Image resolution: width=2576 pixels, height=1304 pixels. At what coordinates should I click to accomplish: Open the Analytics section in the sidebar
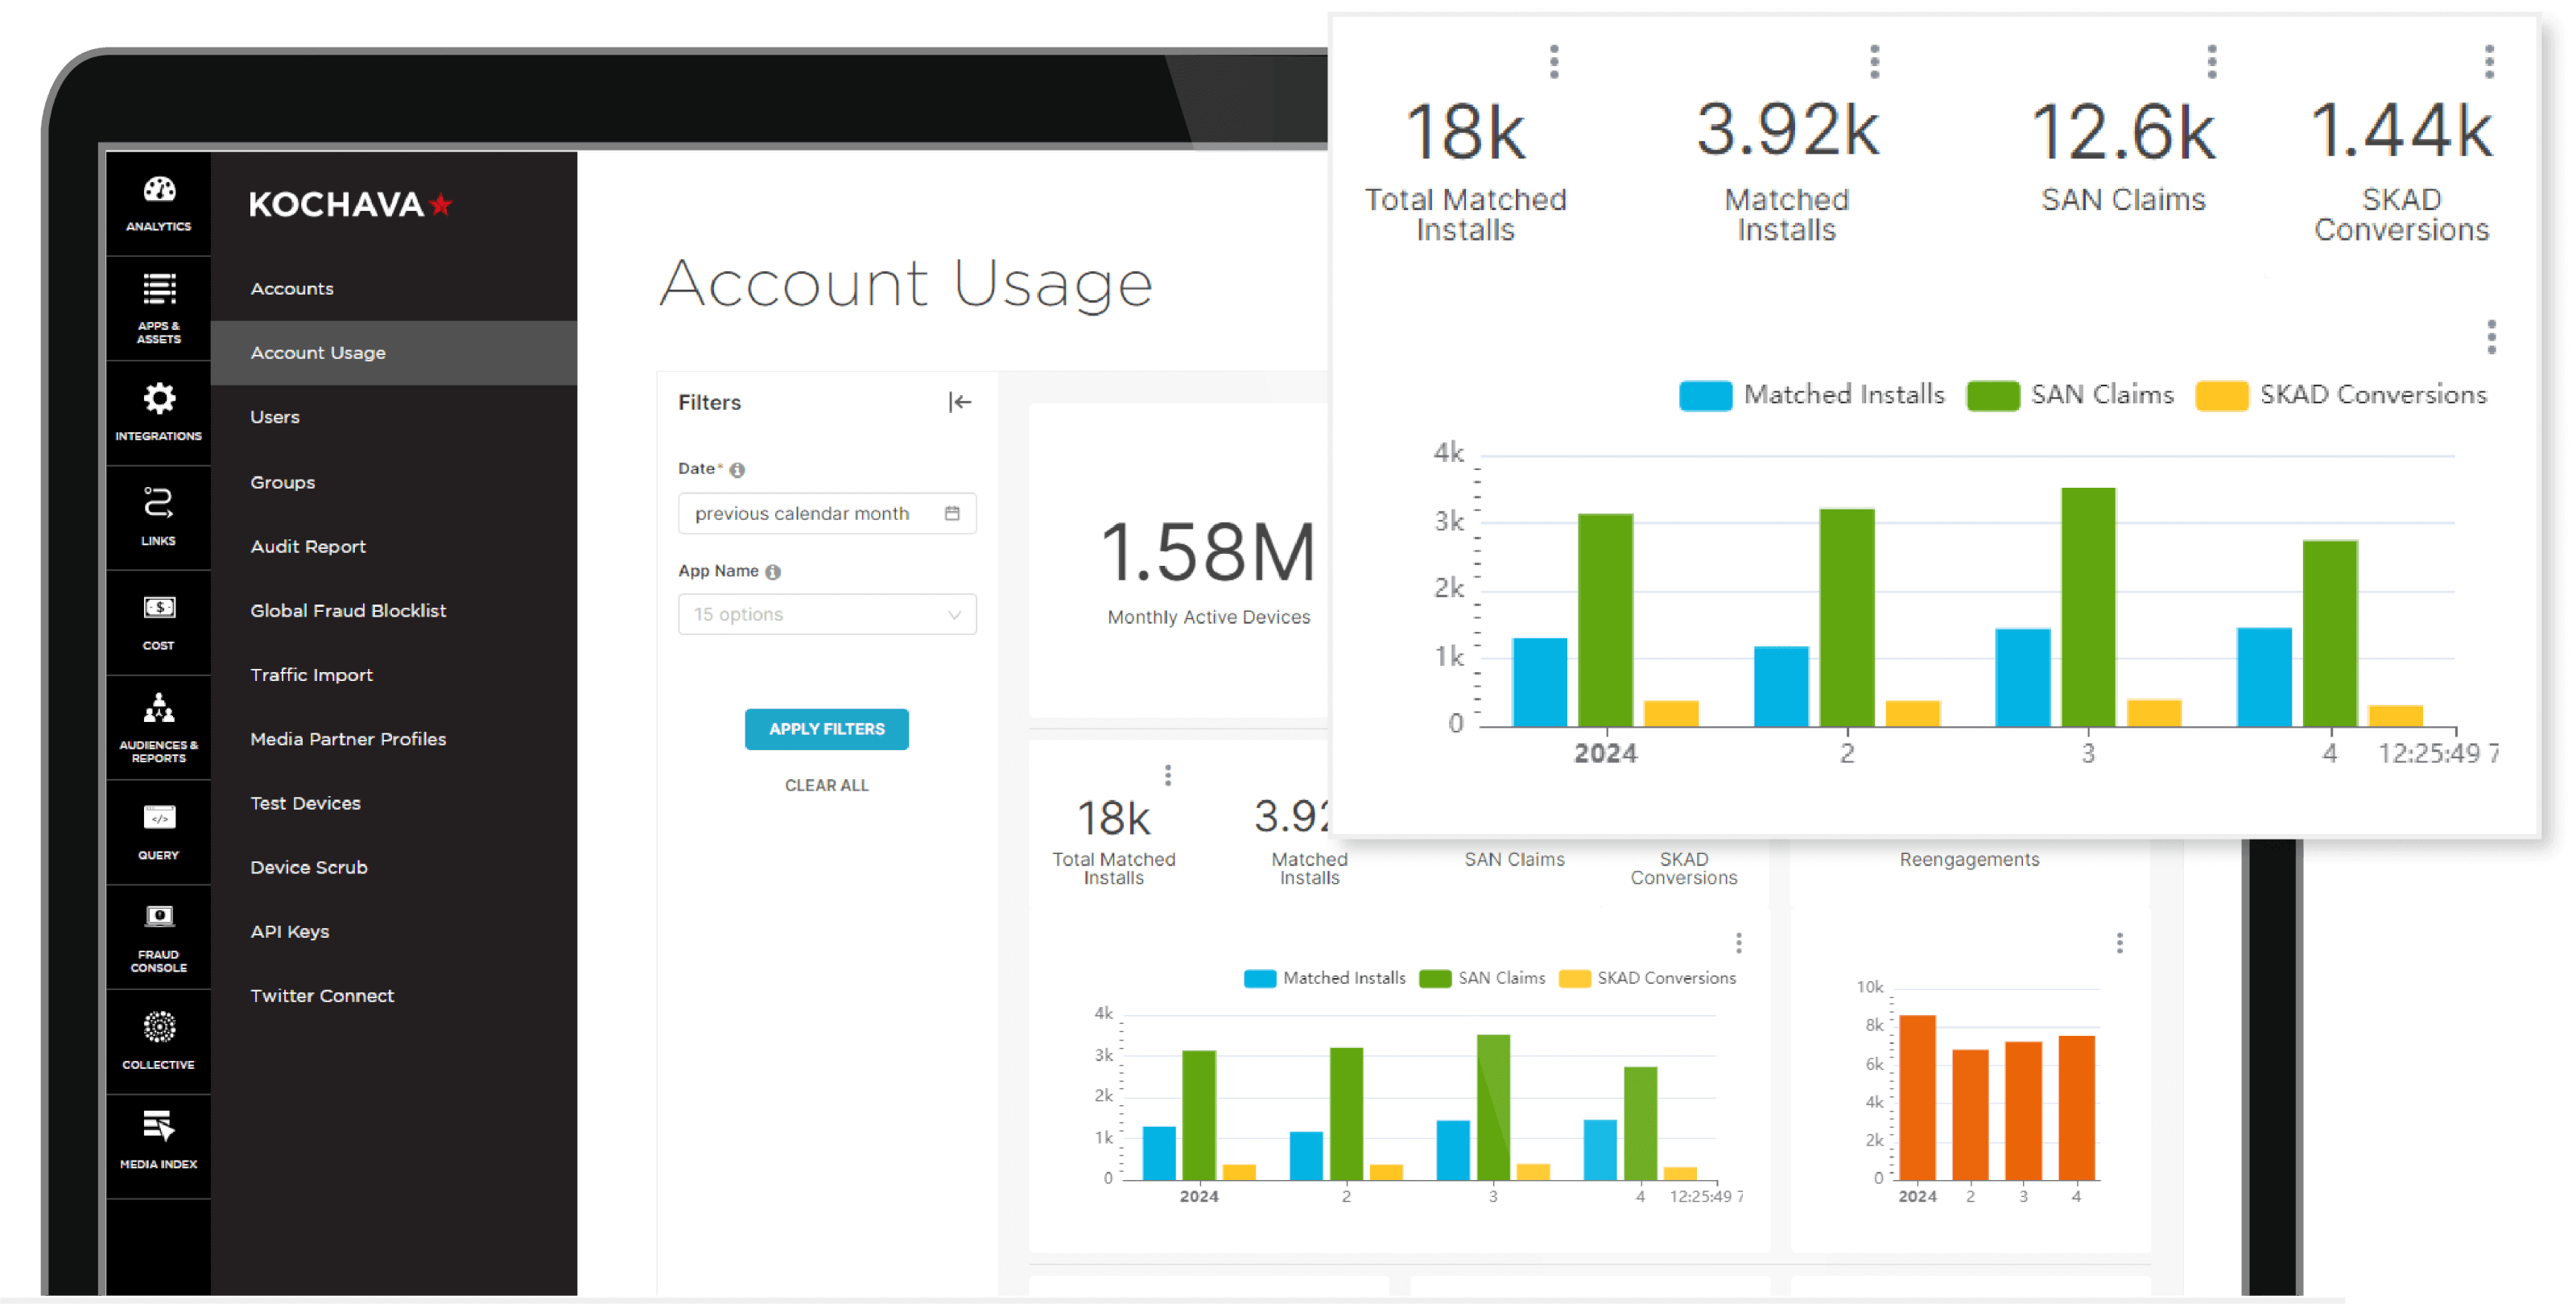click(x=158, y=203)
